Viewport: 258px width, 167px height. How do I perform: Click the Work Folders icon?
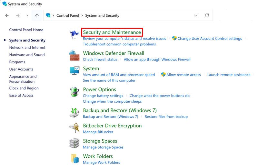coord(74,158)
